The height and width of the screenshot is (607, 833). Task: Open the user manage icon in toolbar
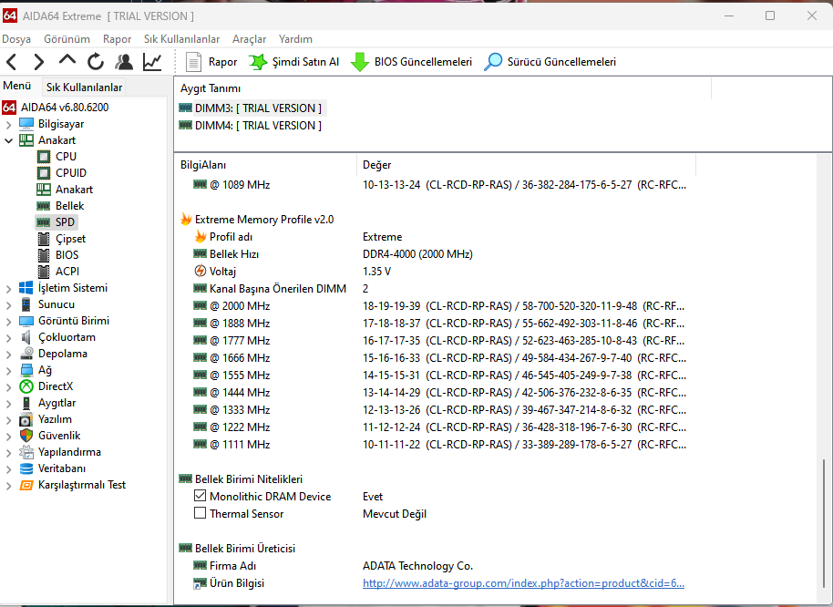(124, 62)
